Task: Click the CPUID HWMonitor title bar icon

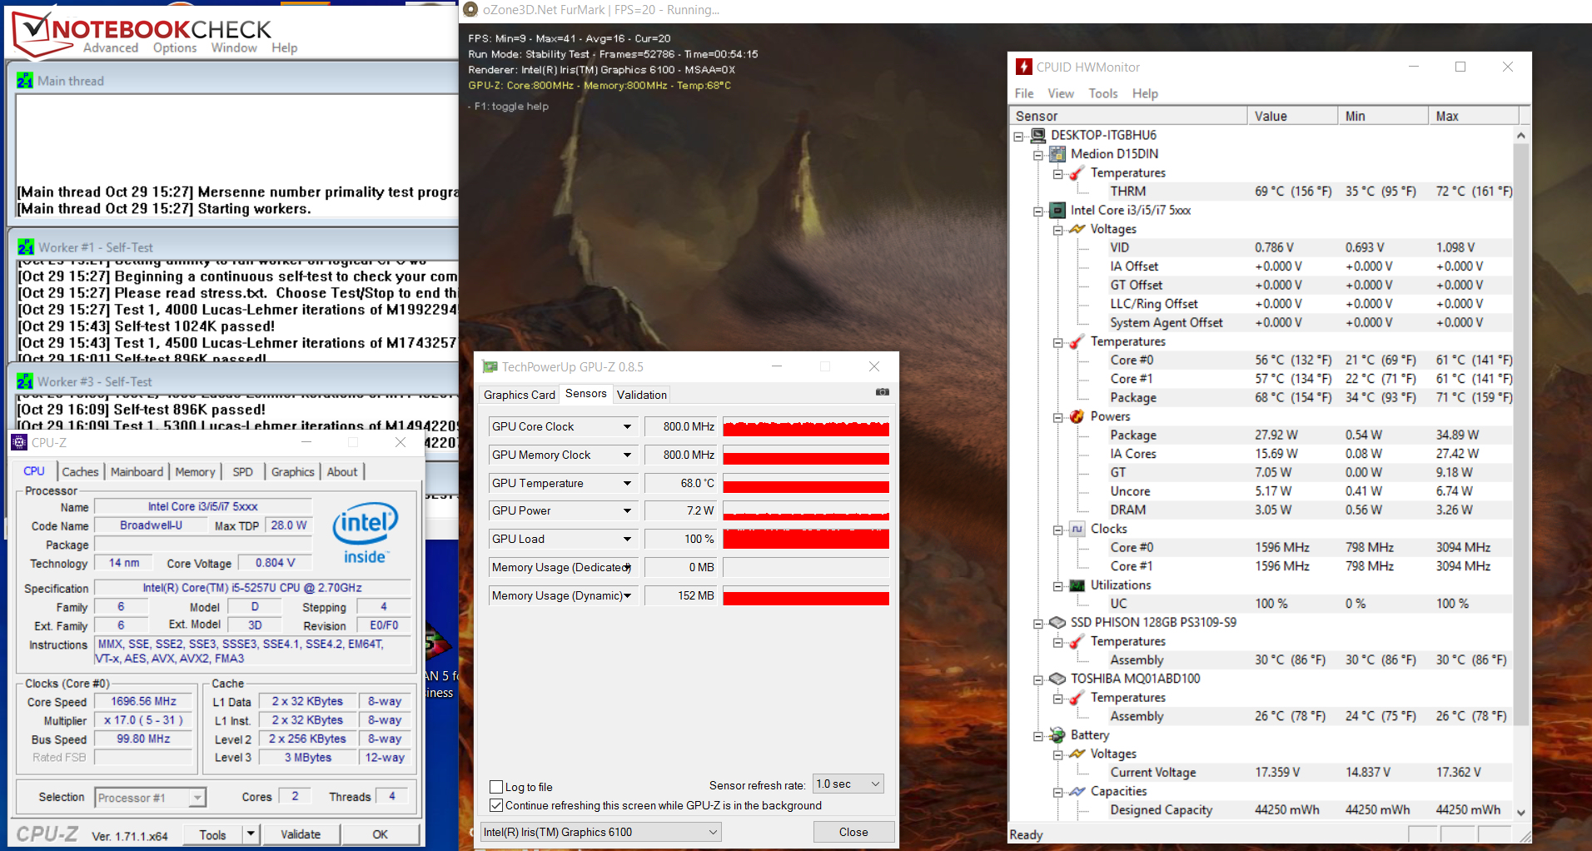Action: click(1023, 67)
